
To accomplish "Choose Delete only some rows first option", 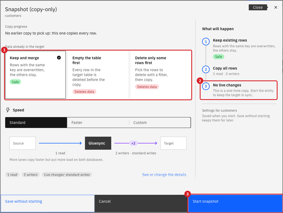I will (161, 75).
